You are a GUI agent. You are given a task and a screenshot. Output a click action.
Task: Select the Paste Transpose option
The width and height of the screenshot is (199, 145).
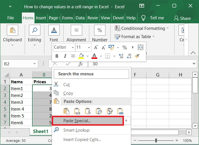(99, 111)
